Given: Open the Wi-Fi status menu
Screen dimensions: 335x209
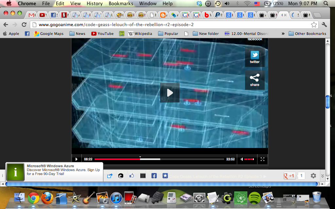Looking at the screenshot, I should pos(247,3).
